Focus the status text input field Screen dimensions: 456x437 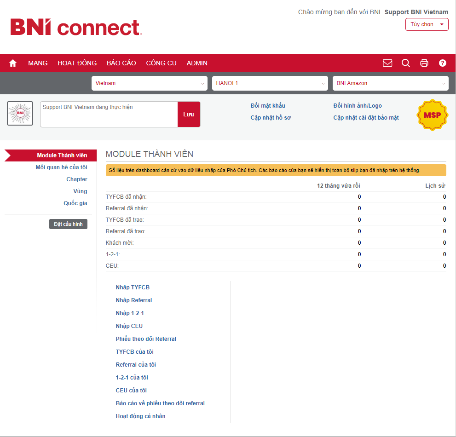109,114
